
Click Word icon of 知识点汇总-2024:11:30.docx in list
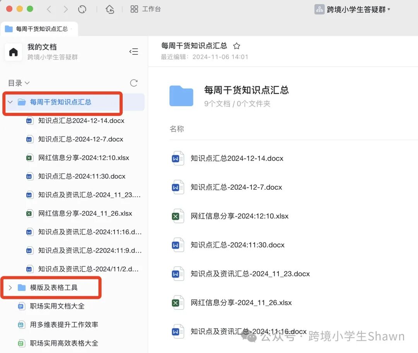point(178,245)
